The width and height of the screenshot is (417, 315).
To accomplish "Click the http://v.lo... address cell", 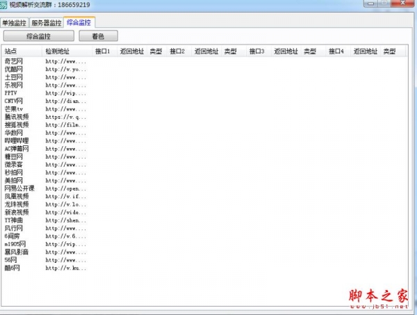I will (66, 204).
